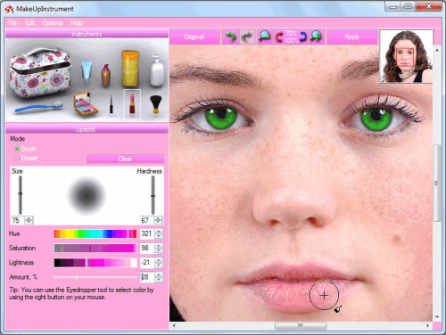
Task: Click the scroll left arrow of canvas
Action: click(x=174, y=326)
